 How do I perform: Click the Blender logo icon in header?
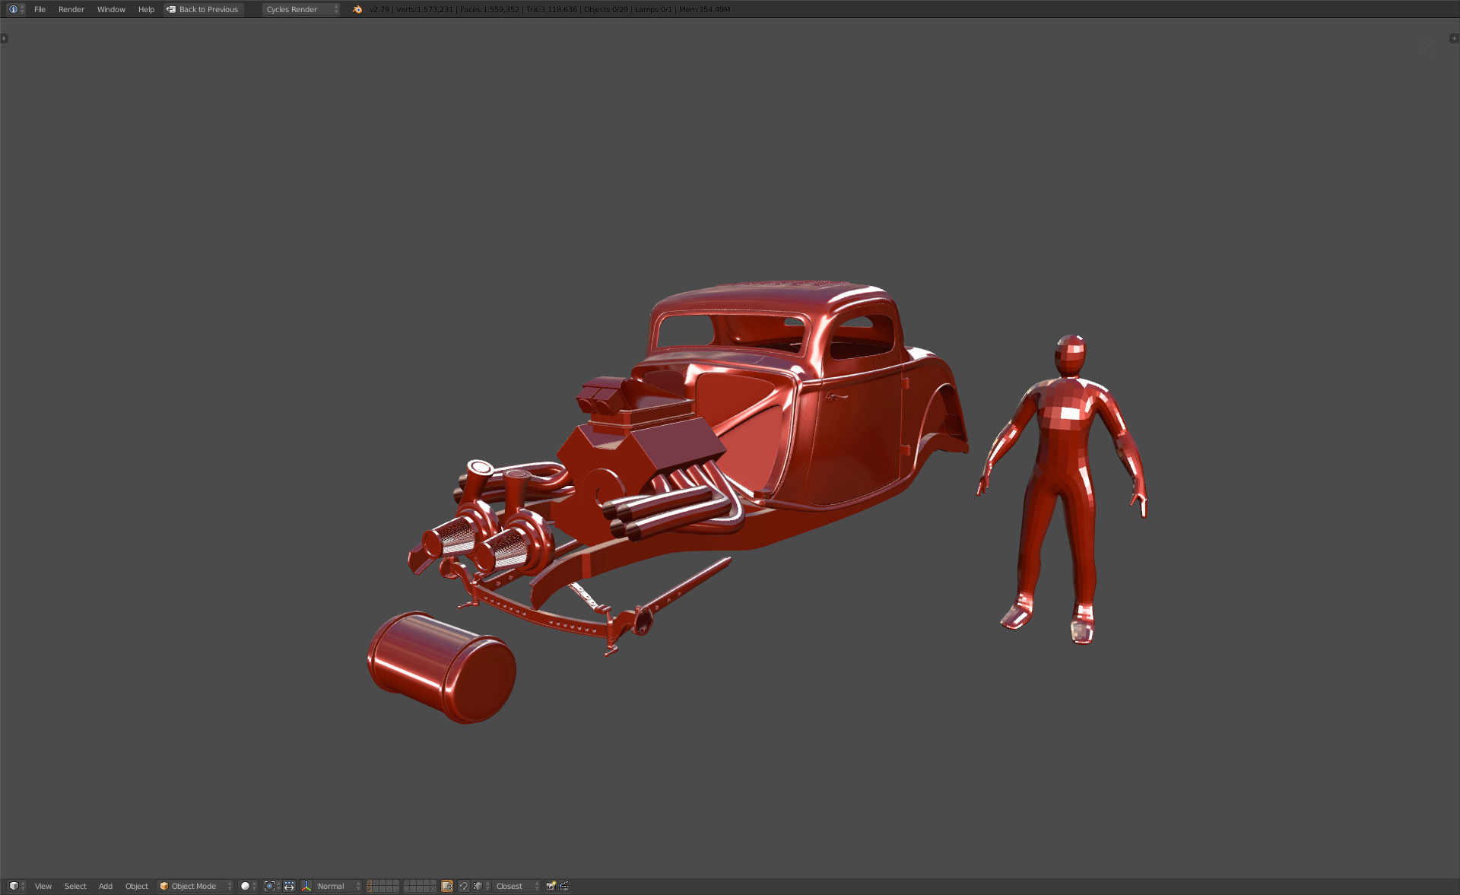coord(357,9)
